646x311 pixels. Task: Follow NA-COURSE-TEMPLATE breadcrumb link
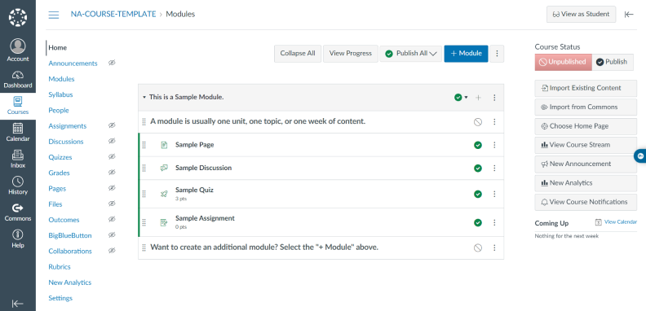click(113, 15)
